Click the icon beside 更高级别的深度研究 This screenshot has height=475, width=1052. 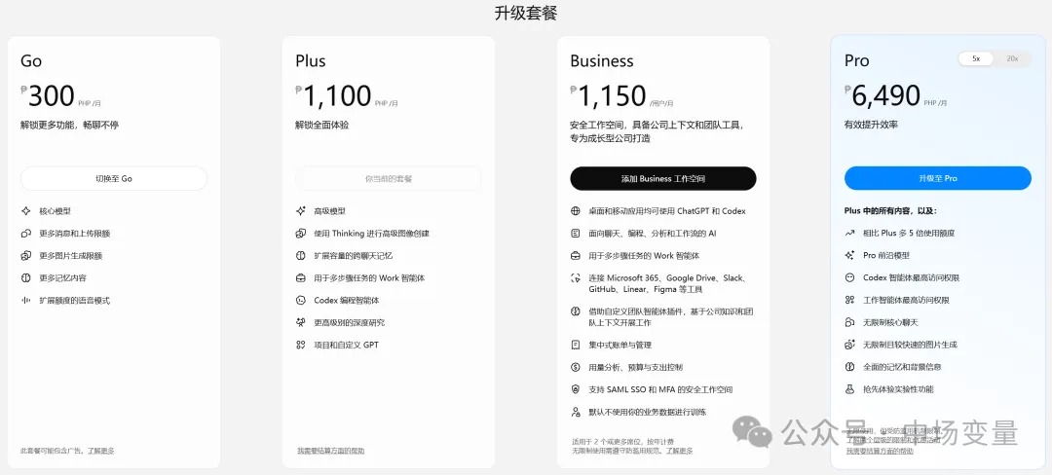click(x=301, y=322)
